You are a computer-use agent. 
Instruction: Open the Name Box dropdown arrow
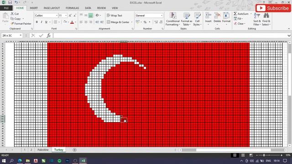coord(21,36)
